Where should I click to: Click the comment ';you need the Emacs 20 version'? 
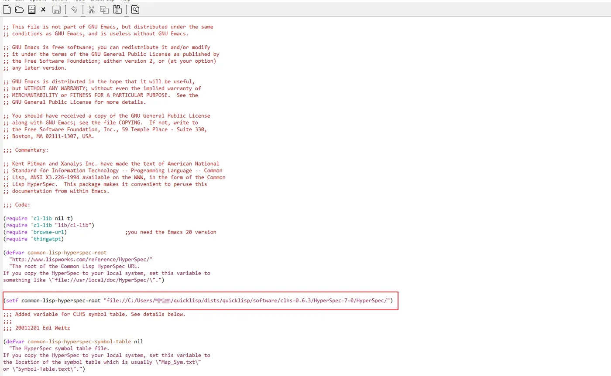pyautogui.click(x=171, y=232)
